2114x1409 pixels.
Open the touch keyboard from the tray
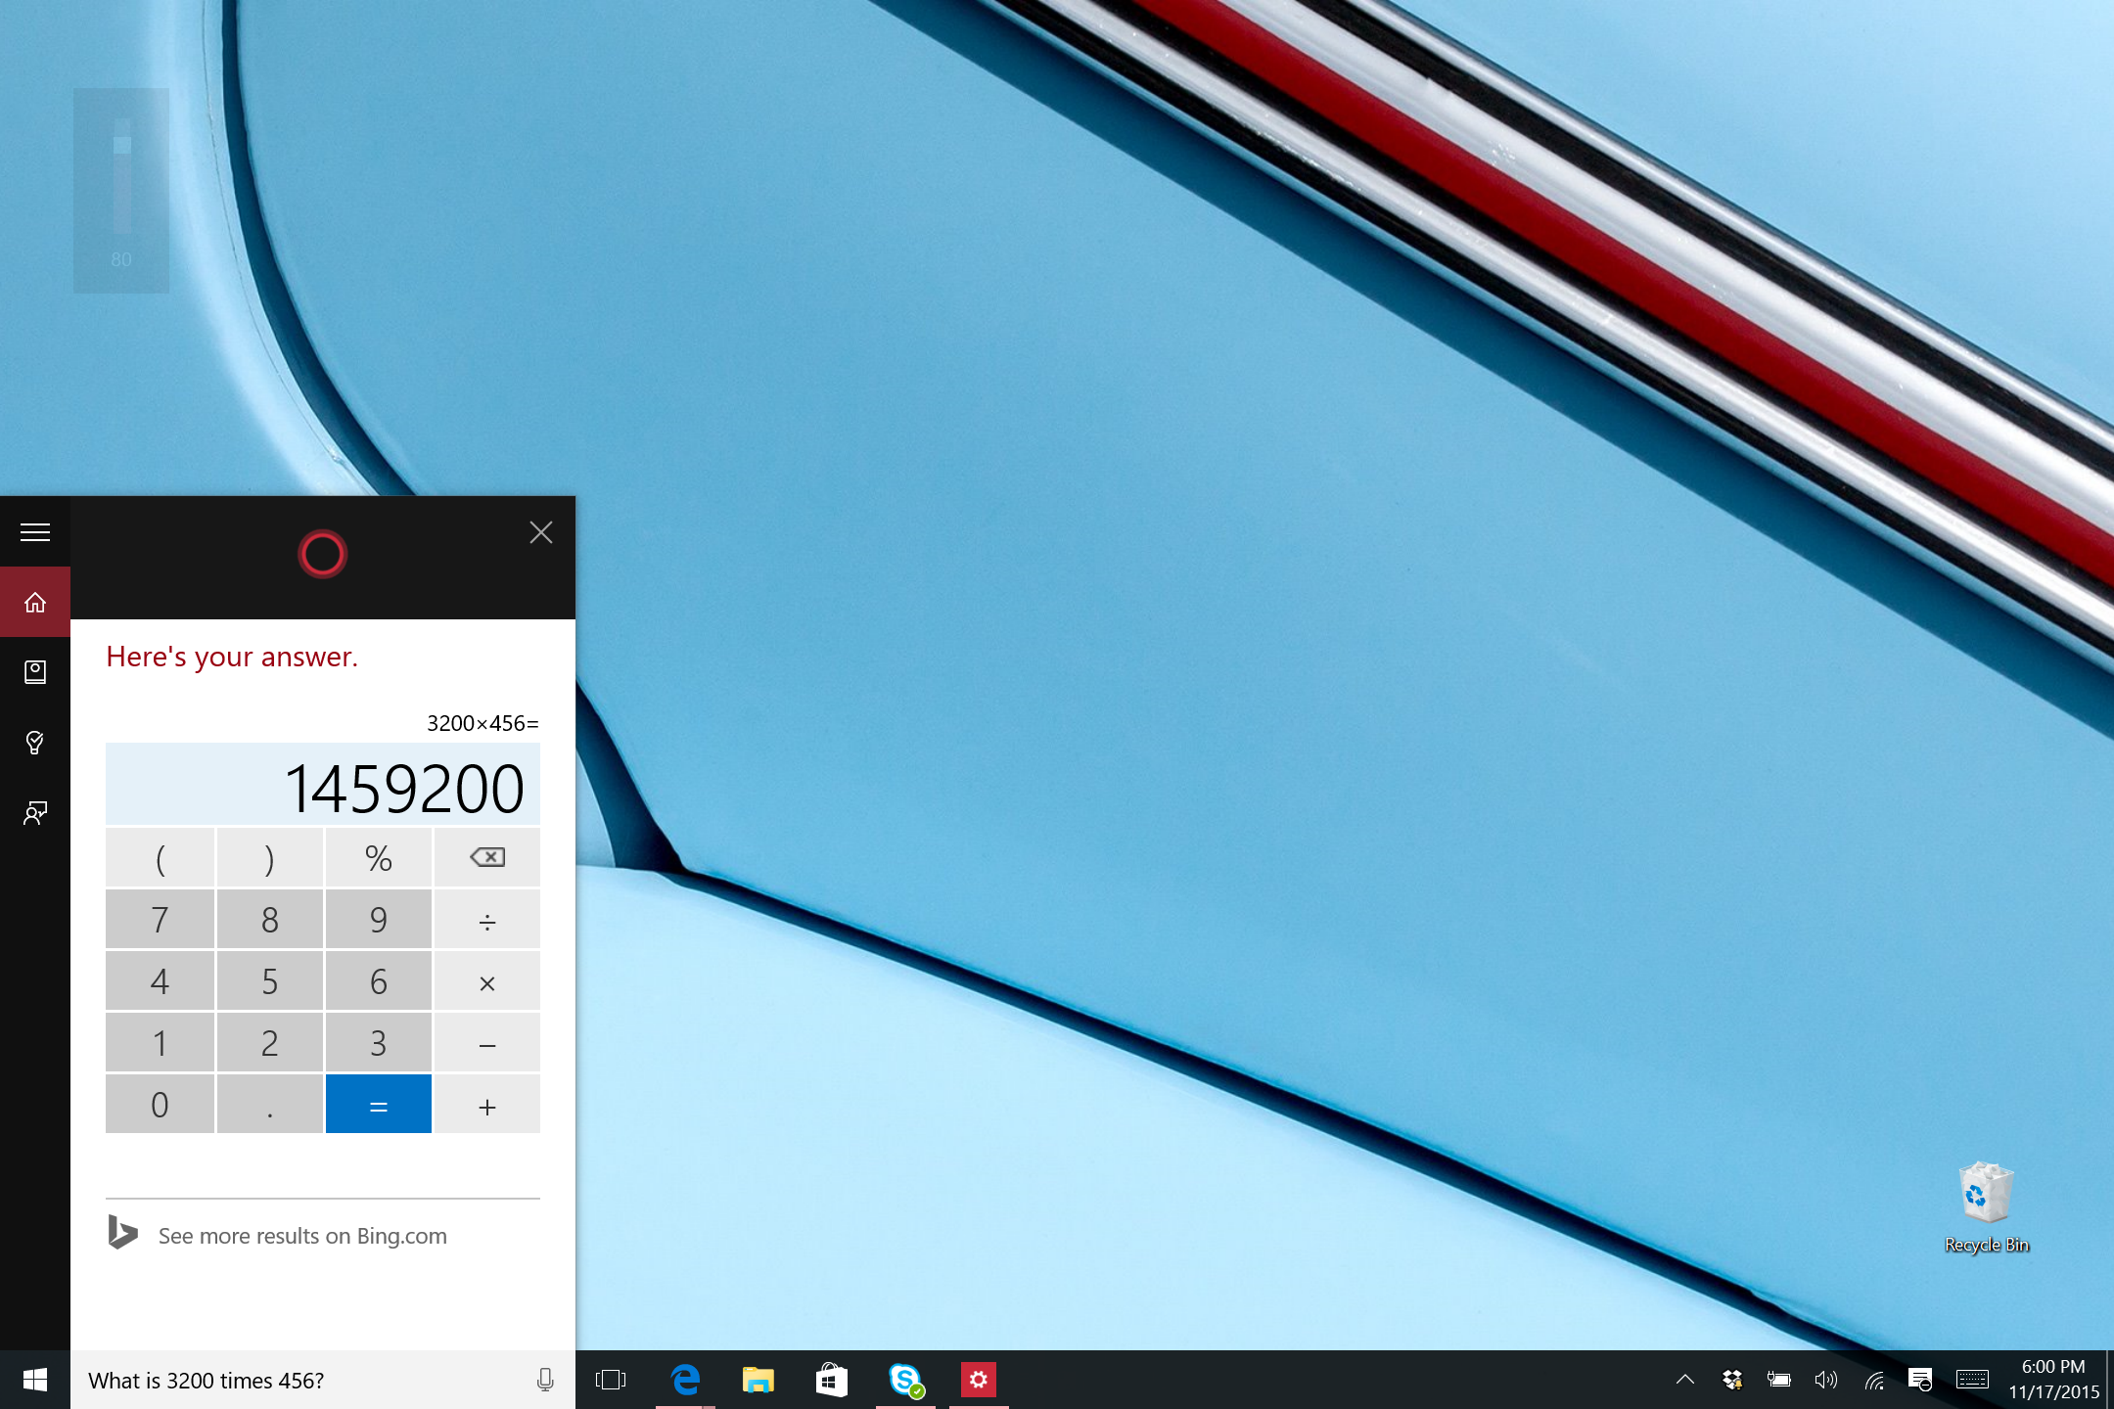[1970, 1380]
